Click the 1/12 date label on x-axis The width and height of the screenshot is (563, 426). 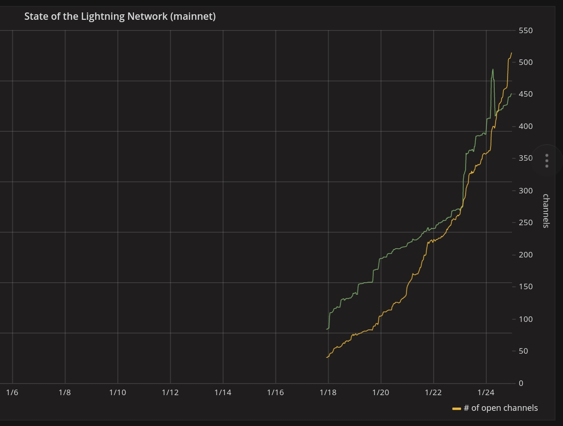point(170,392)
